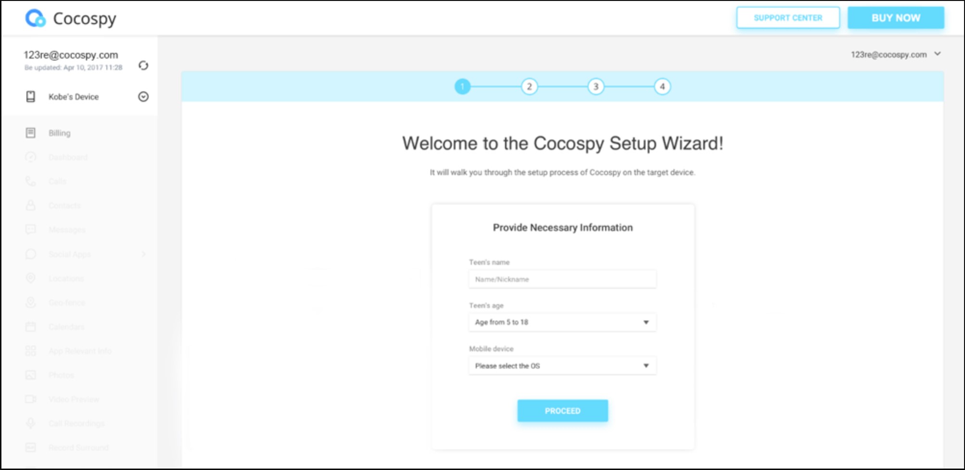Open the Video Preview menu item
Screen dimensions: 965x470
click(74, 399)
